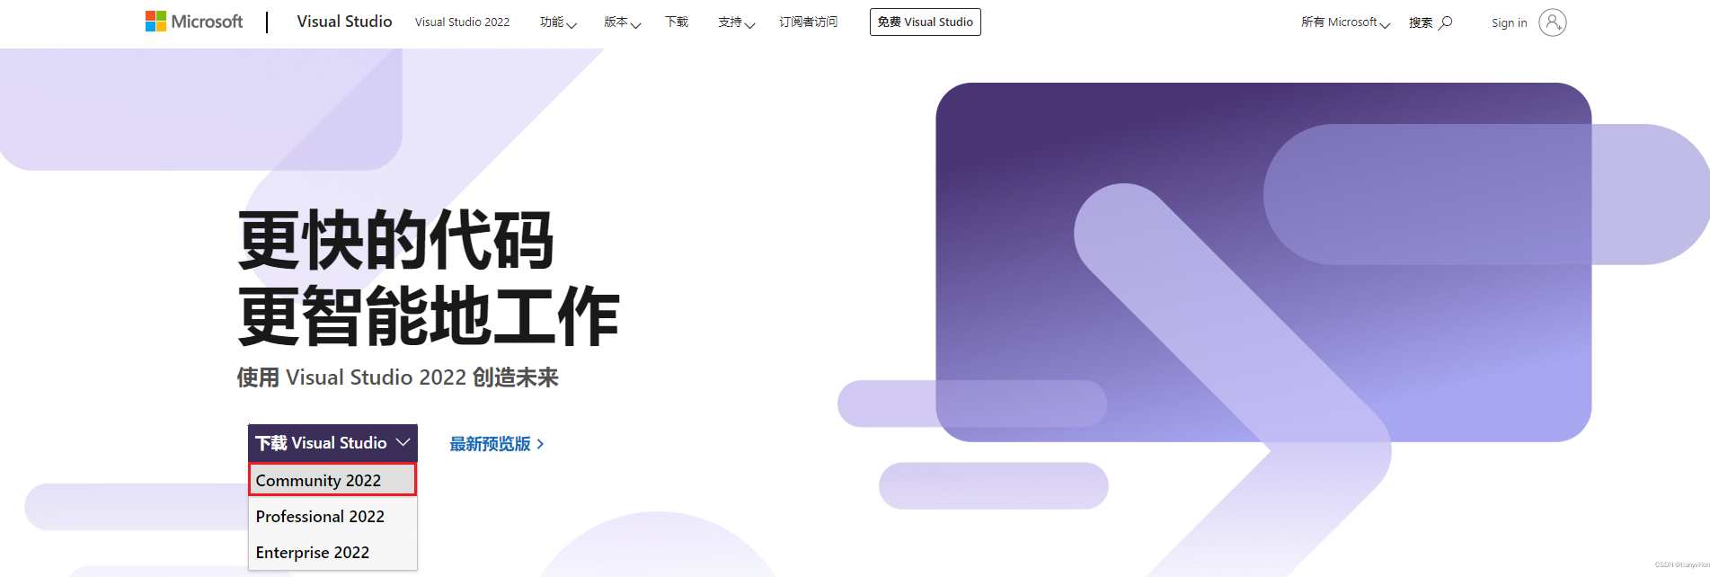Open the 最新预览版 link
The image size is (1710, 577).
(x=497, y=444)
